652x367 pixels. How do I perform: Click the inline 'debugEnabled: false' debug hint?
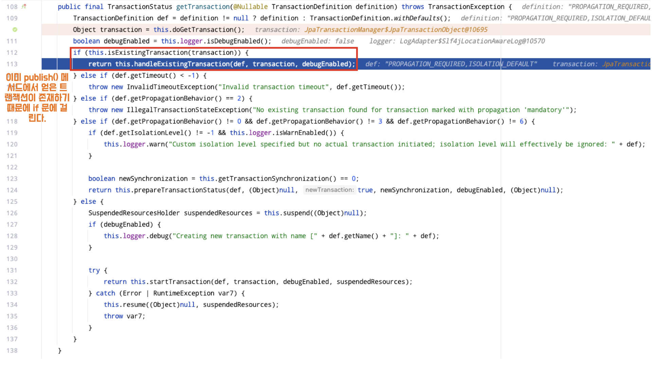pos(317,41)
